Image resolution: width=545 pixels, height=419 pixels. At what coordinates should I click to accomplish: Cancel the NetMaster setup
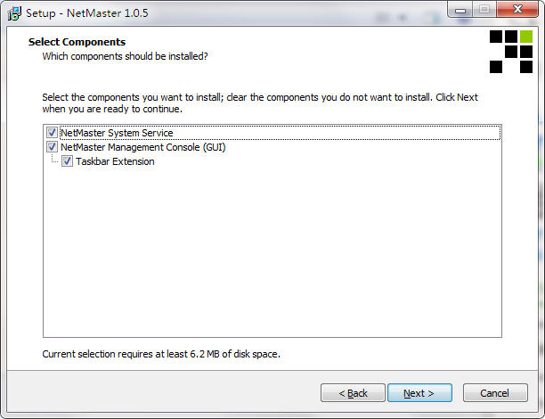point(495,393)
